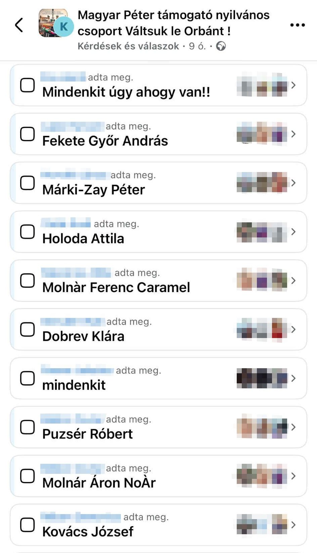The height and width of the screenshot is (553, 317).
Task: Tick the Márki-Zay Péter poll option
Action: pos(28,183)
